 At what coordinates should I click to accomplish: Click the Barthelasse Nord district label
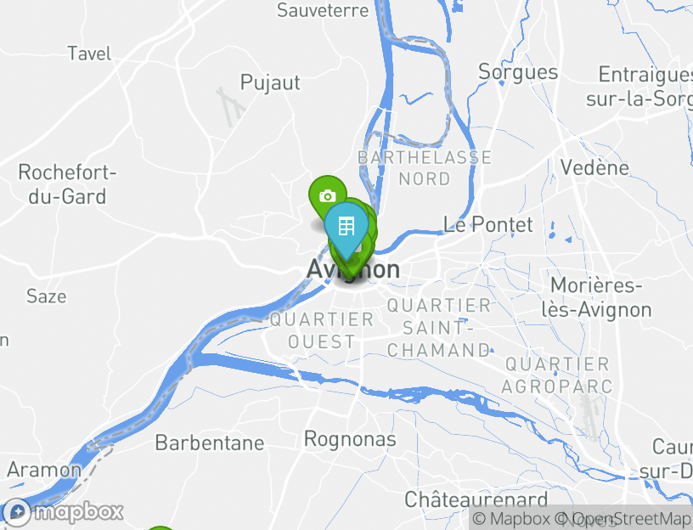[x=425, y=168]
